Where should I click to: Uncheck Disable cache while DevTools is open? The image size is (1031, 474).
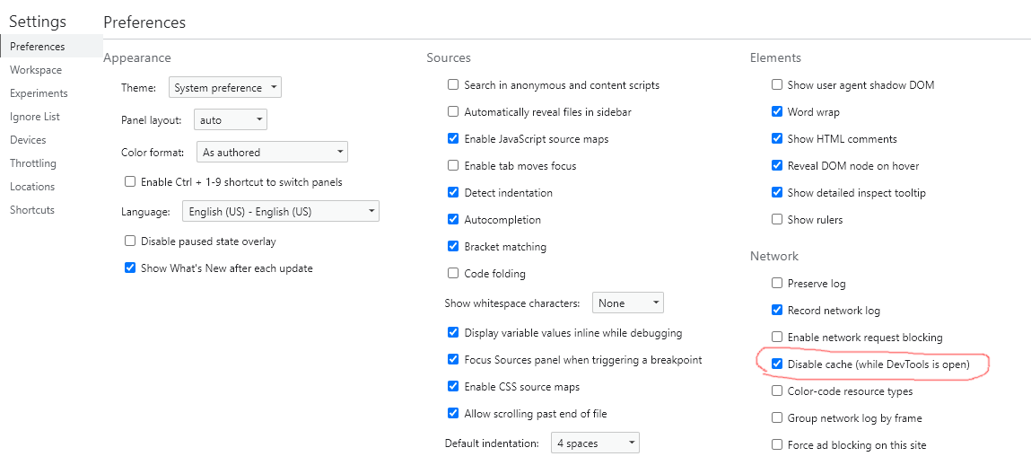[776, 364]
